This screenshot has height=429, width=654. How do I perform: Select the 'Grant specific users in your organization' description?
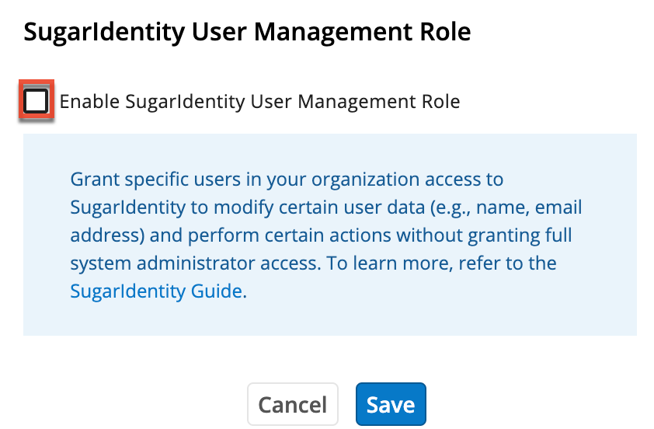tap(325, 235)
